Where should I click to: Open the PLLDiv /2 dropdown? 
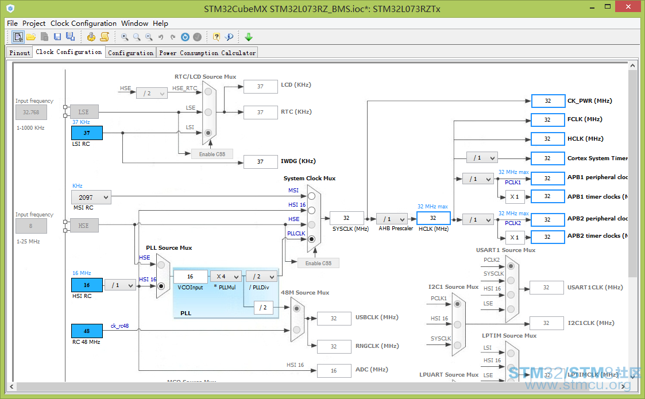[261, 276]
